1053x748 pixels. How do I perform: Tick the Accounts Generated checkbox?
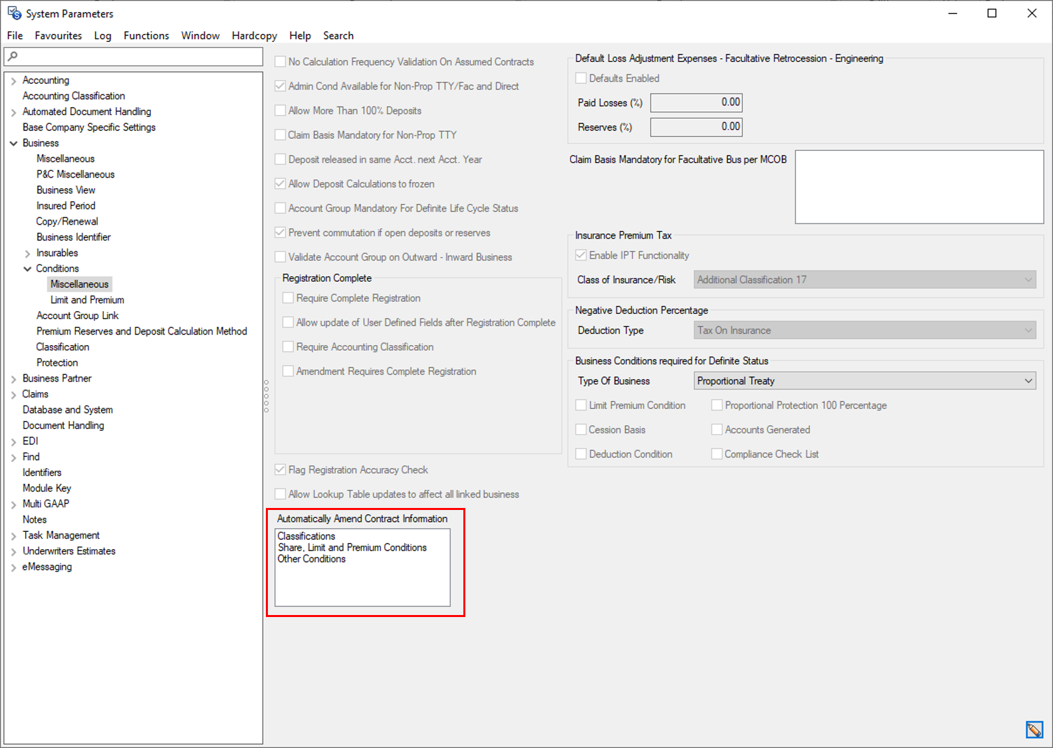pos(717,430)
